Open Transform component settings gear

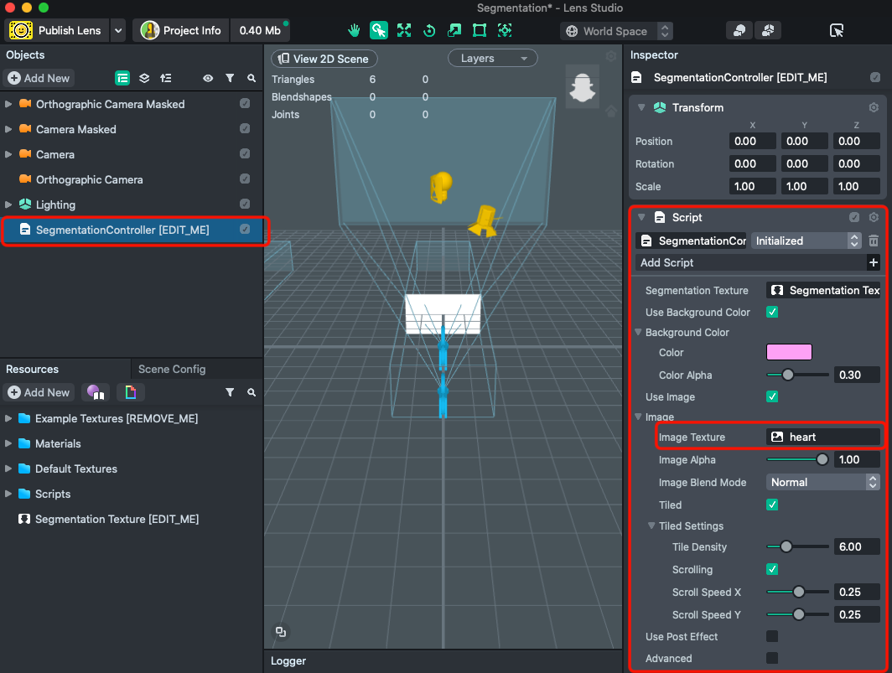tap(874, 107)
